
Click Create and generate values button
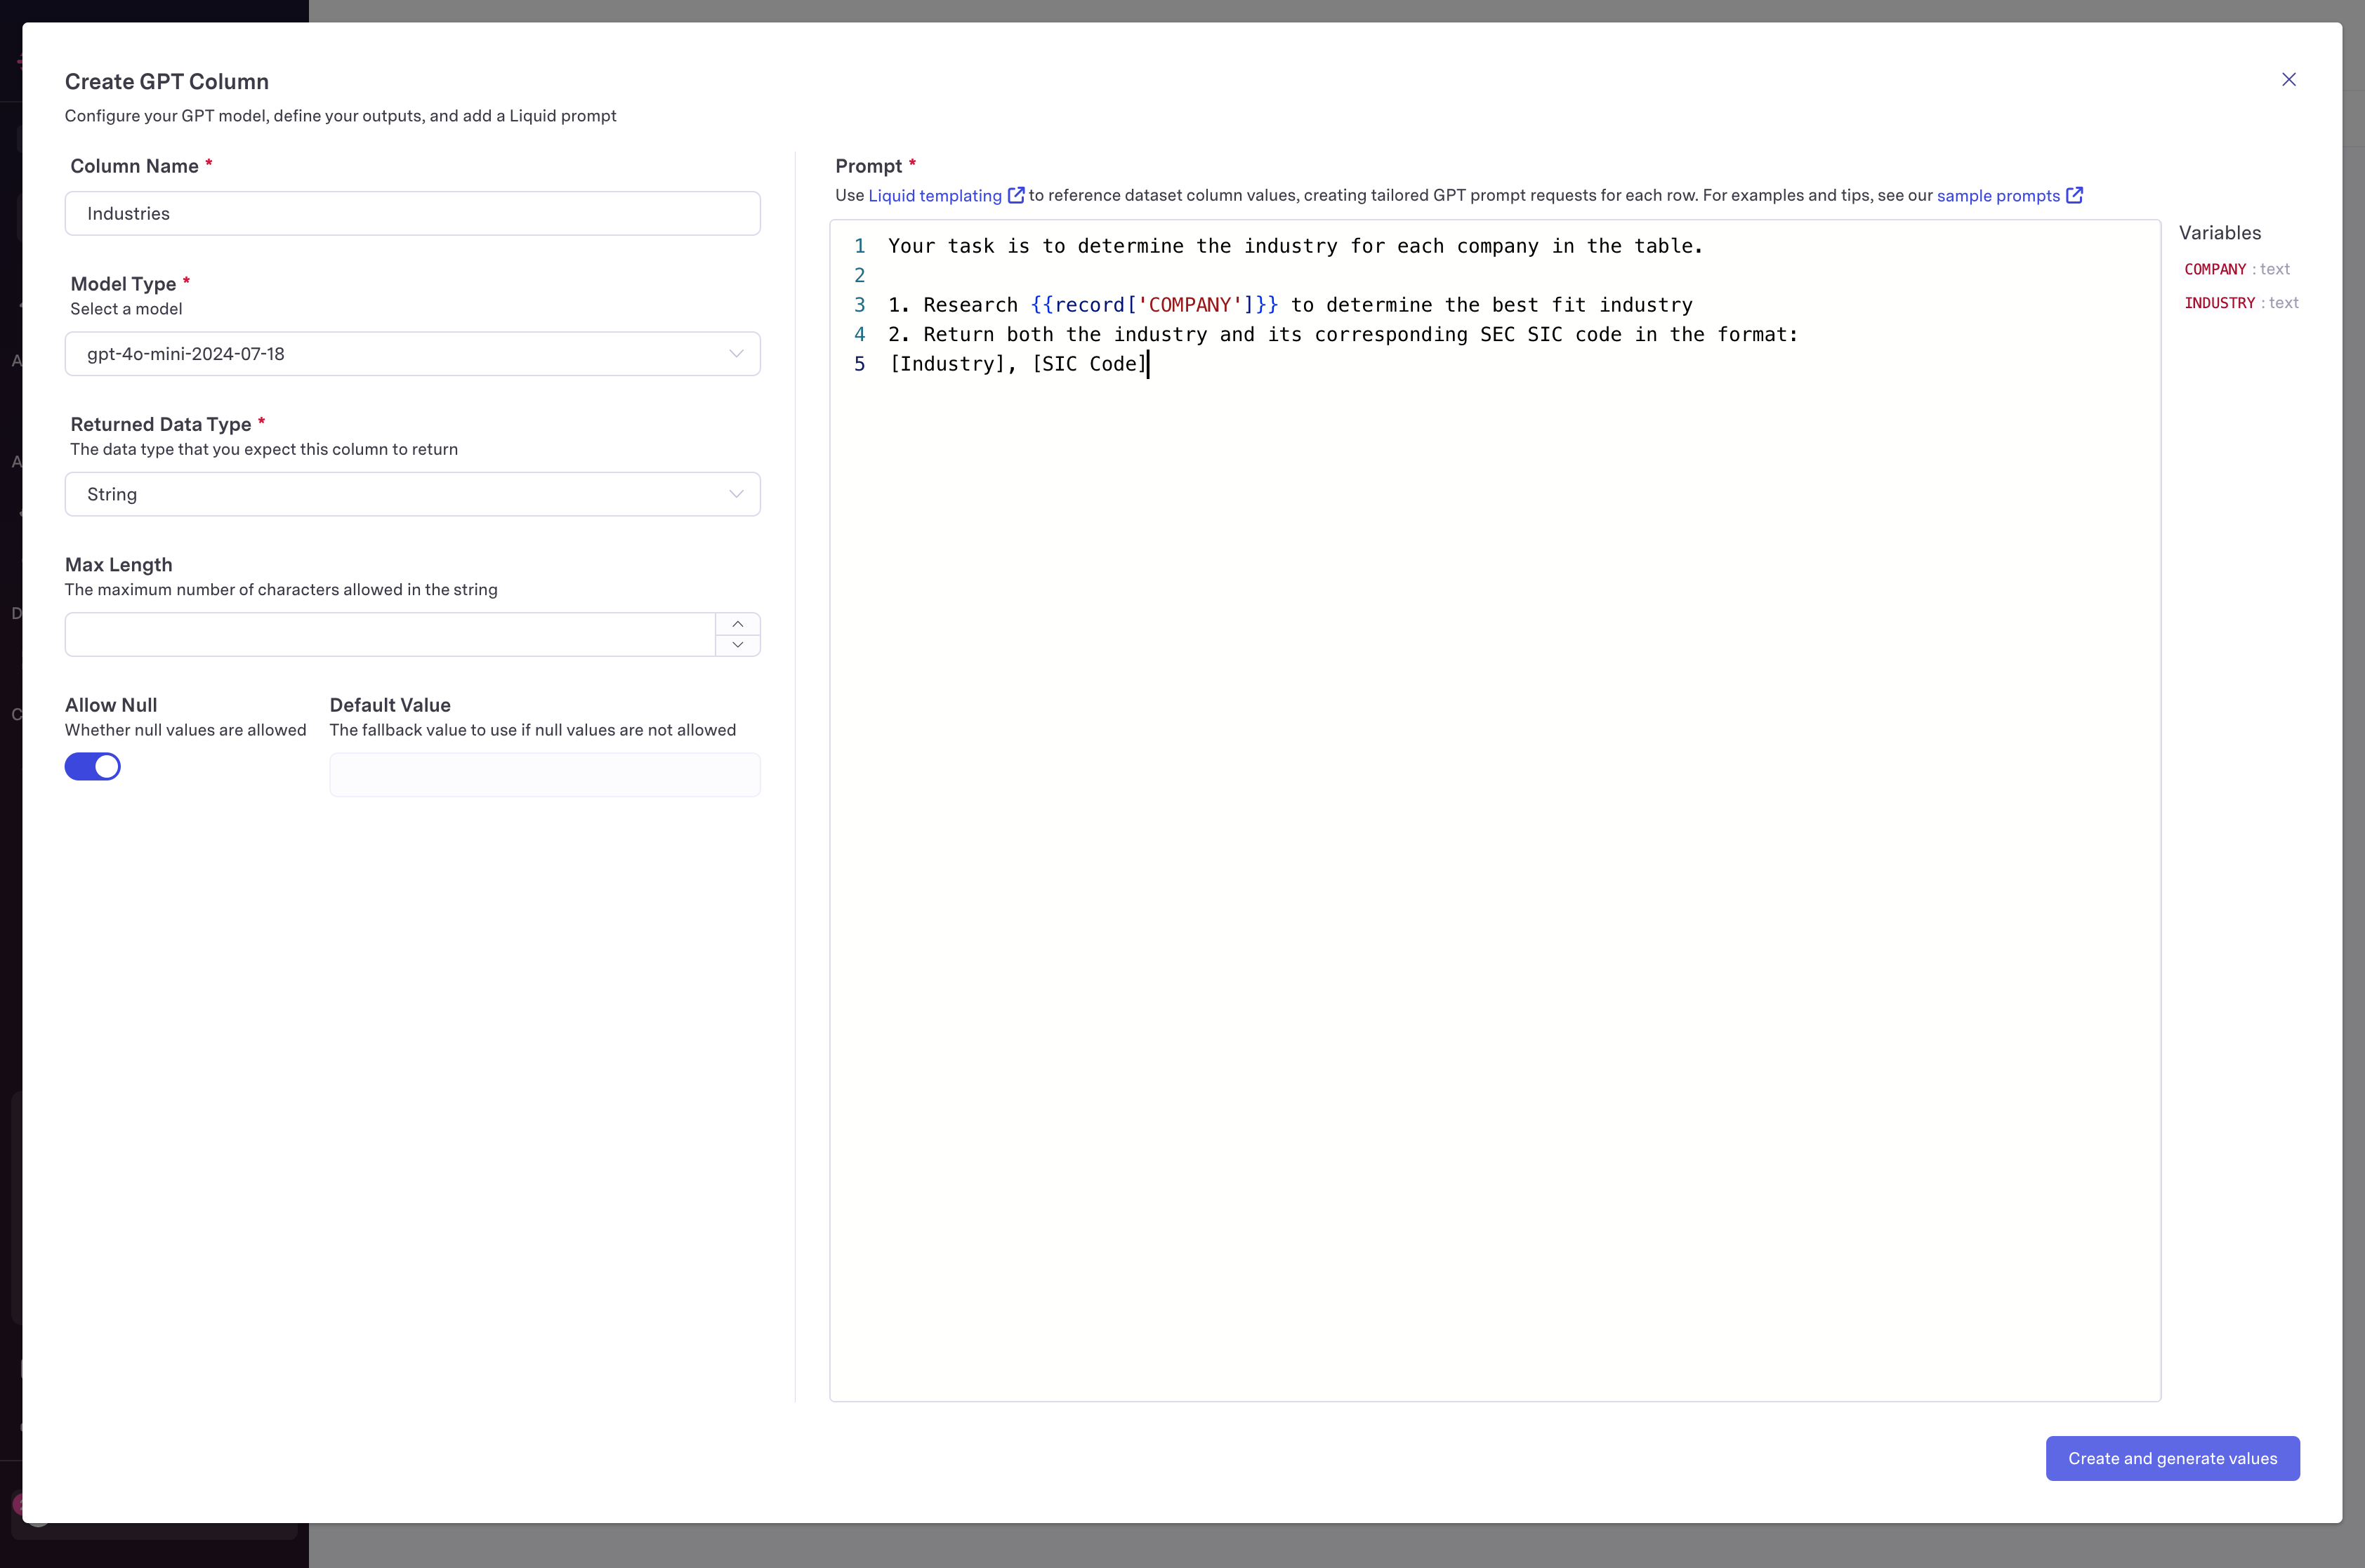click(2172, 1458)
